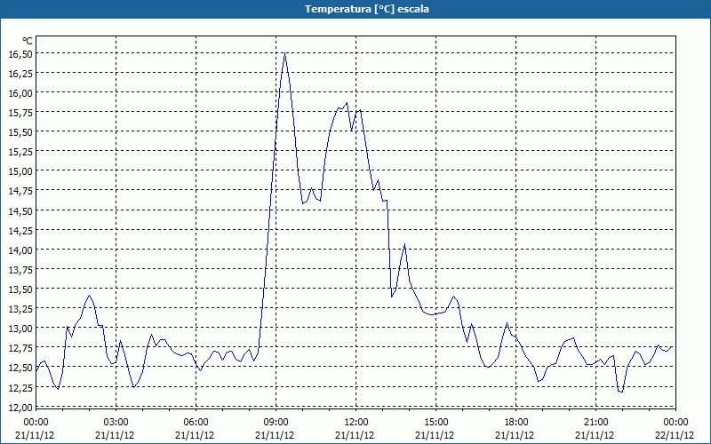
Task: Select the 13,50 temperature axis label
Action: coord(20,289)
